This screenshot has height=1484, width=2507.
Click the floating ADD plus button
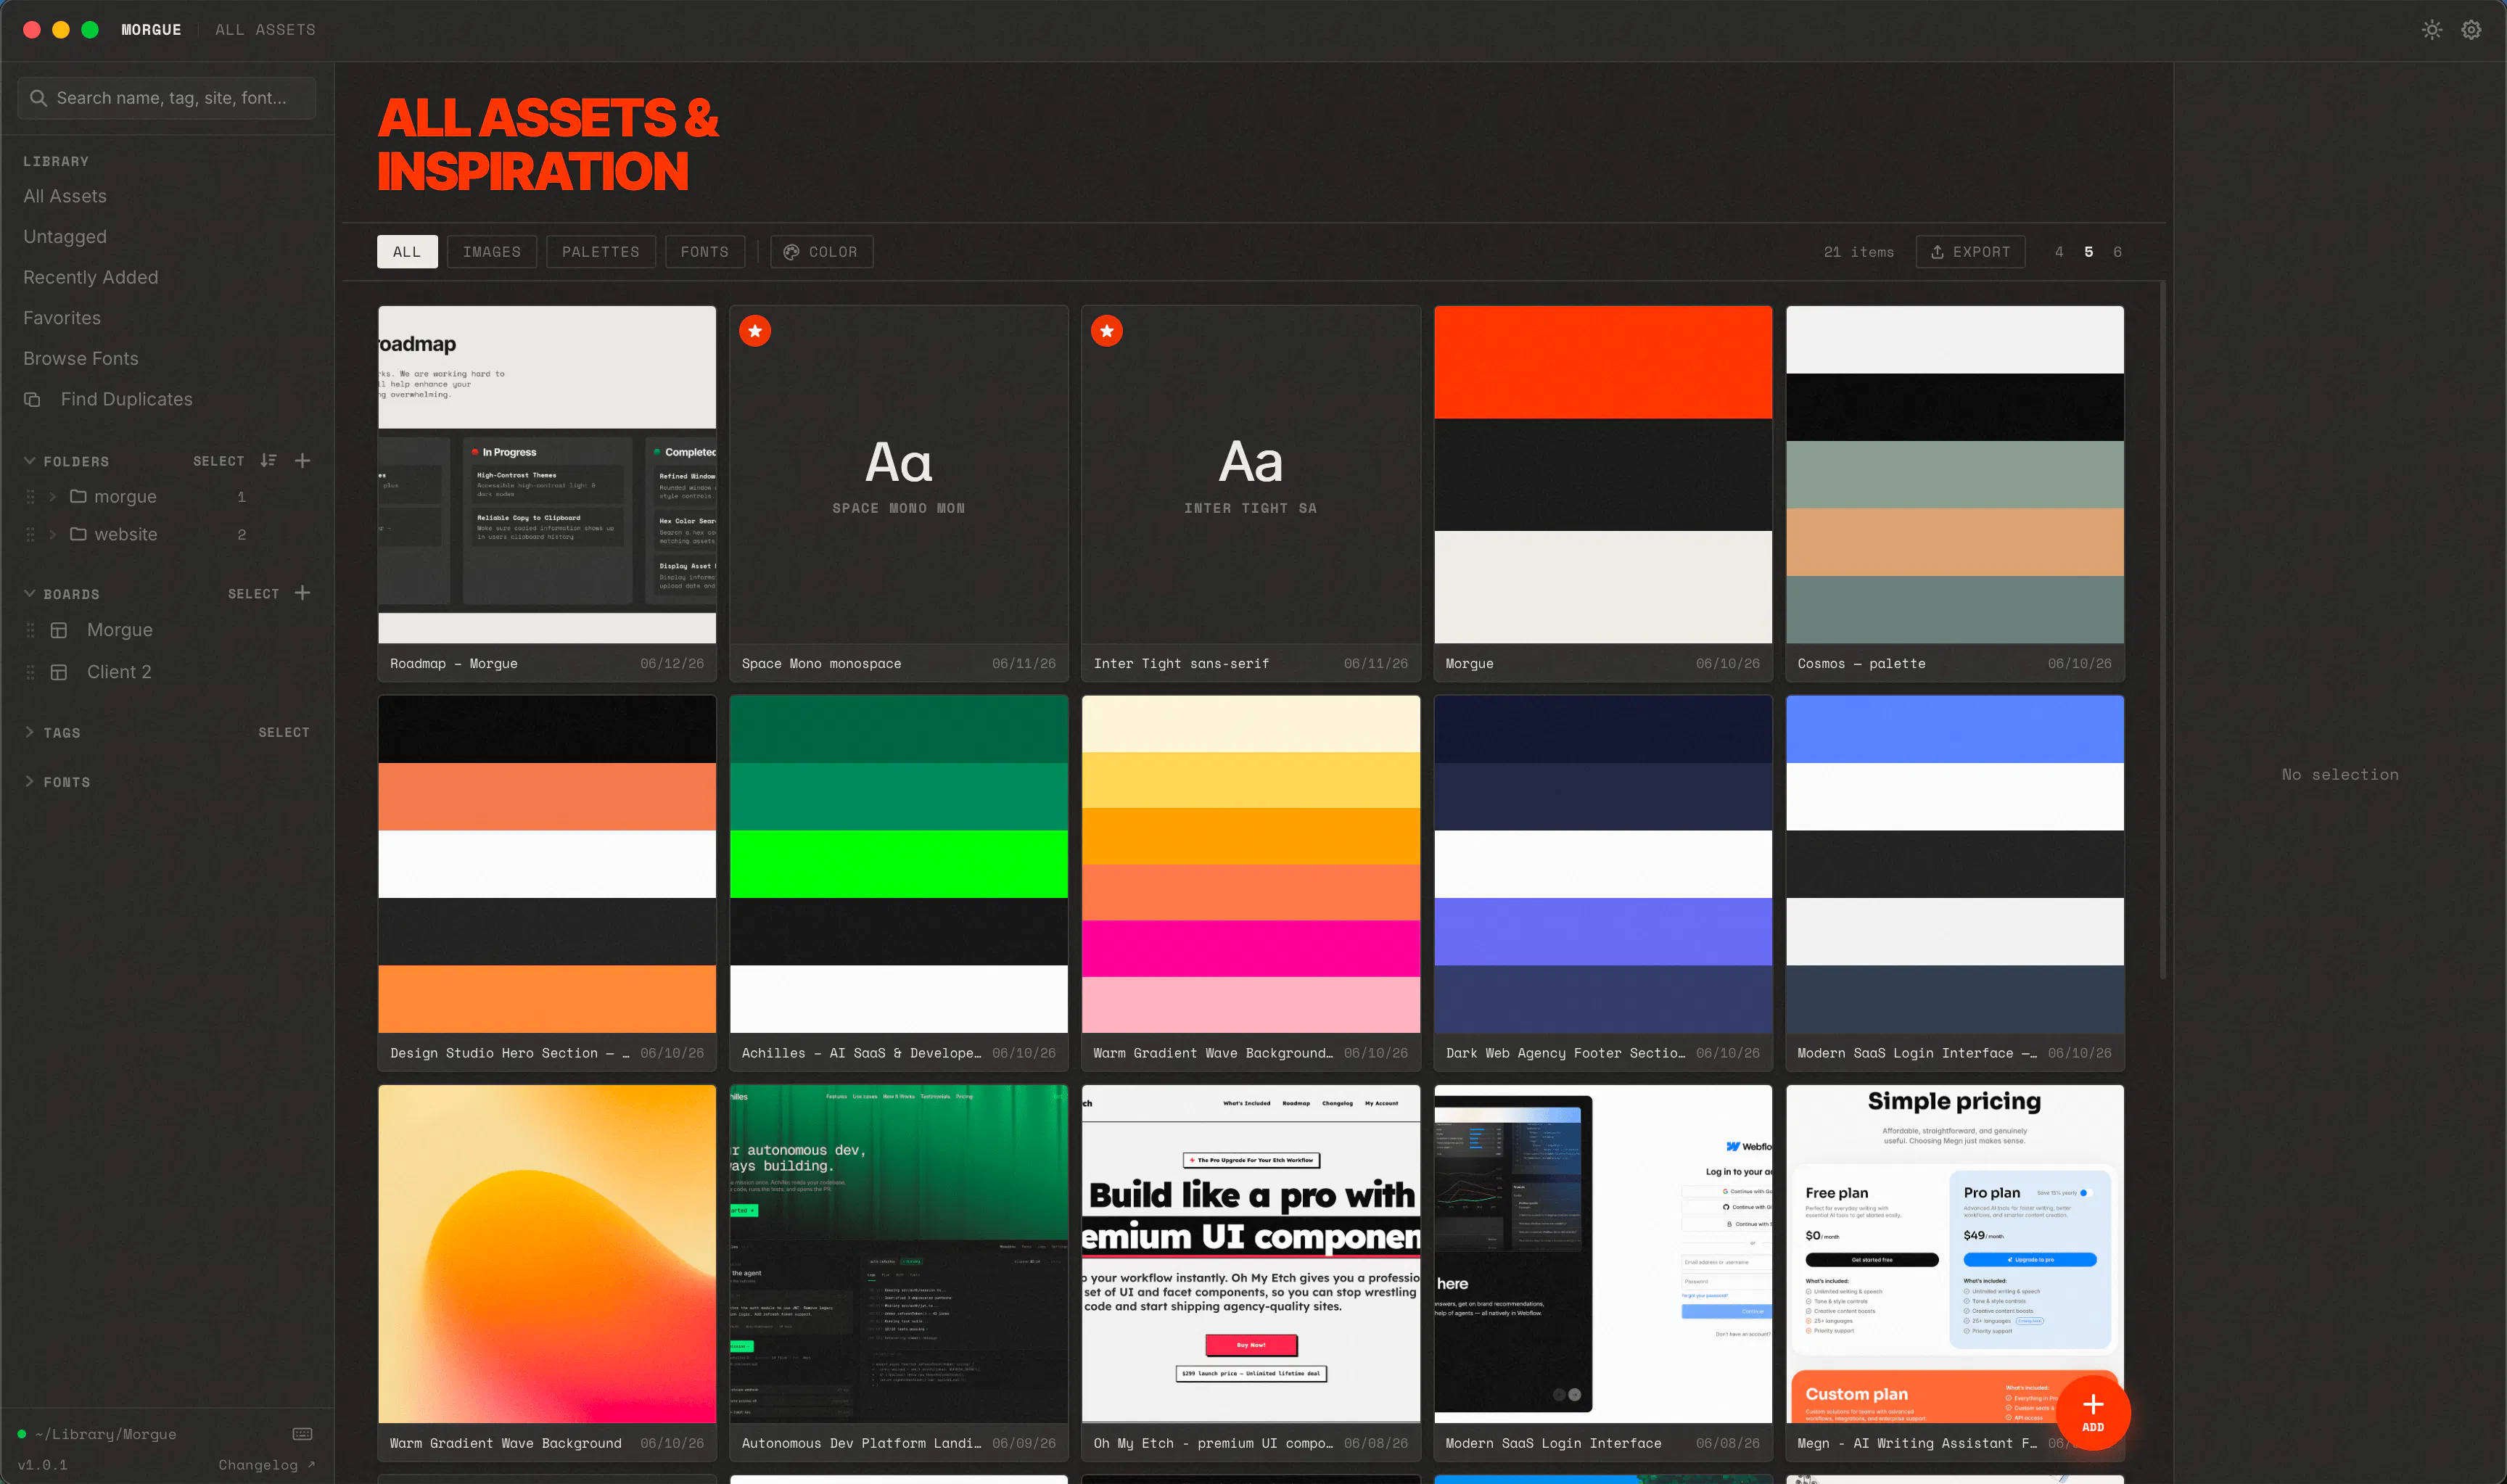2092,1412
